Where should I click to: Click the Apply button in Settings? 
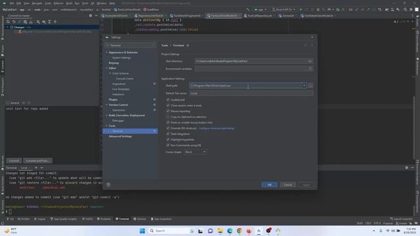pos(306,185)
